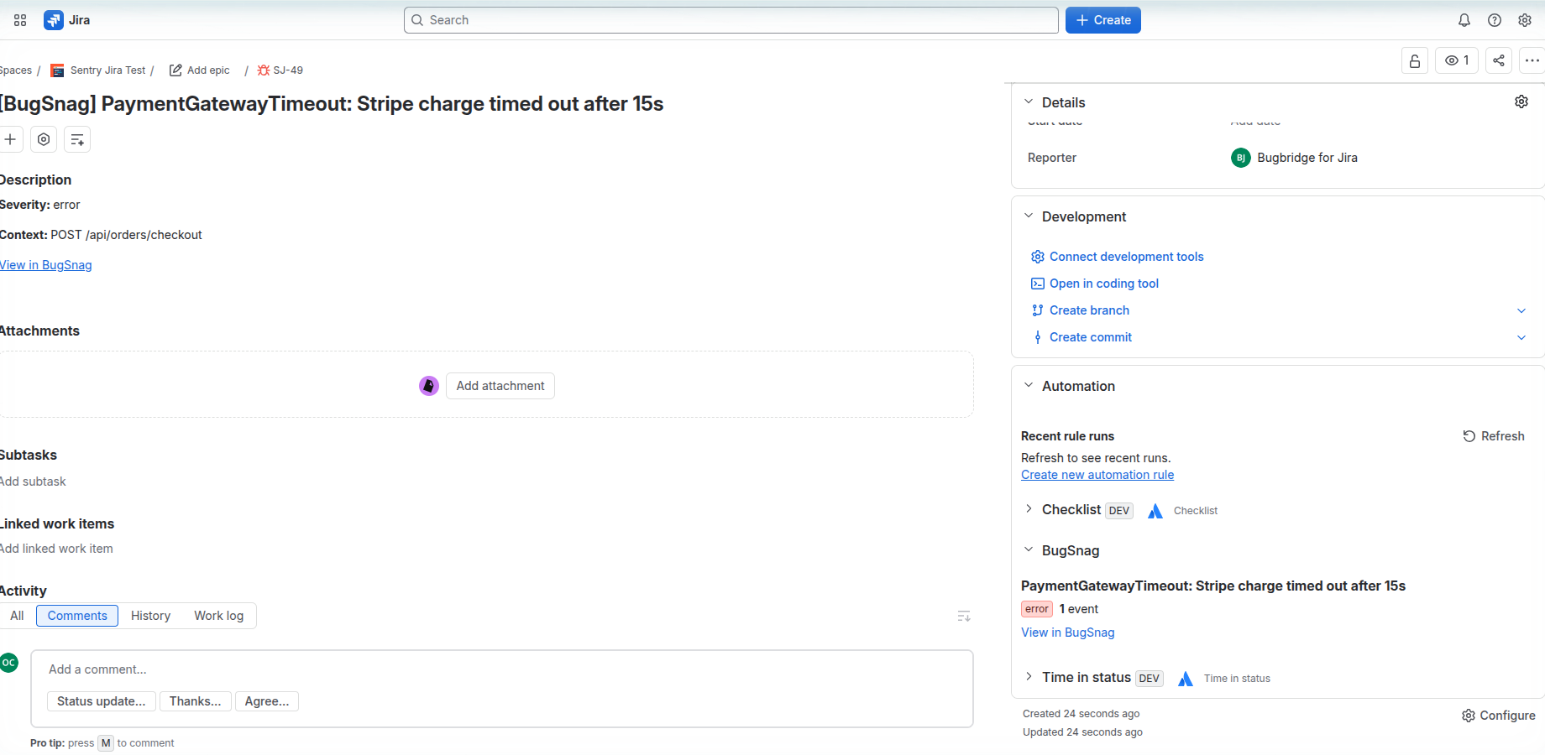Click the Add a comment field
1545x755 pixels.
(x=502, y=669)
